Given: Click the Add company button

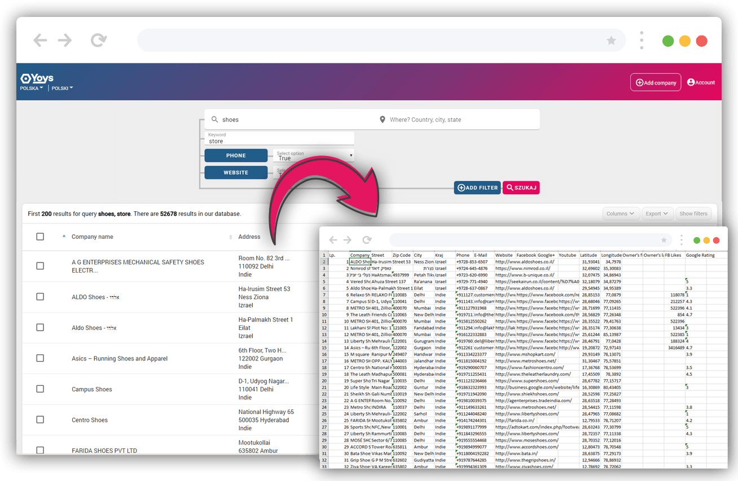Looking at the screenshot, I should (656, 82).
